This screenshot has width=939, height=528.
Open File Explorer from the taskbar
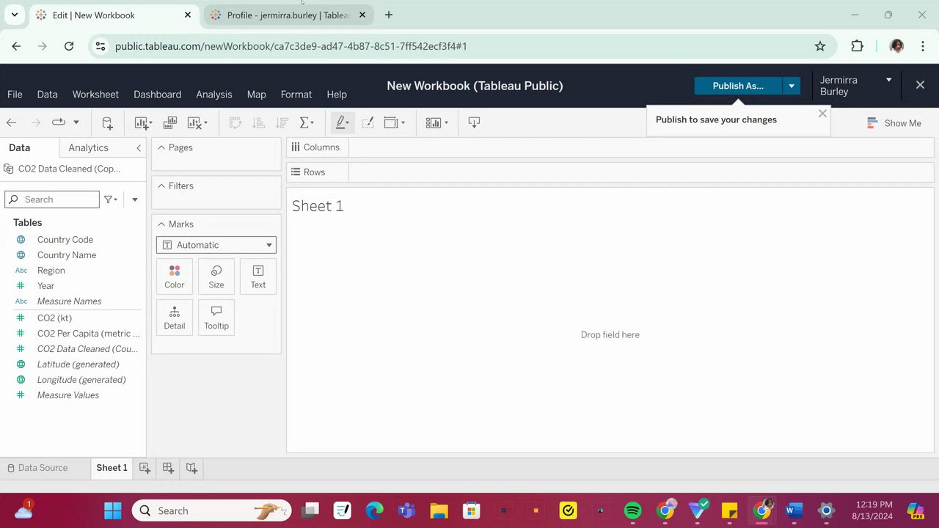[x=439, y=510]
